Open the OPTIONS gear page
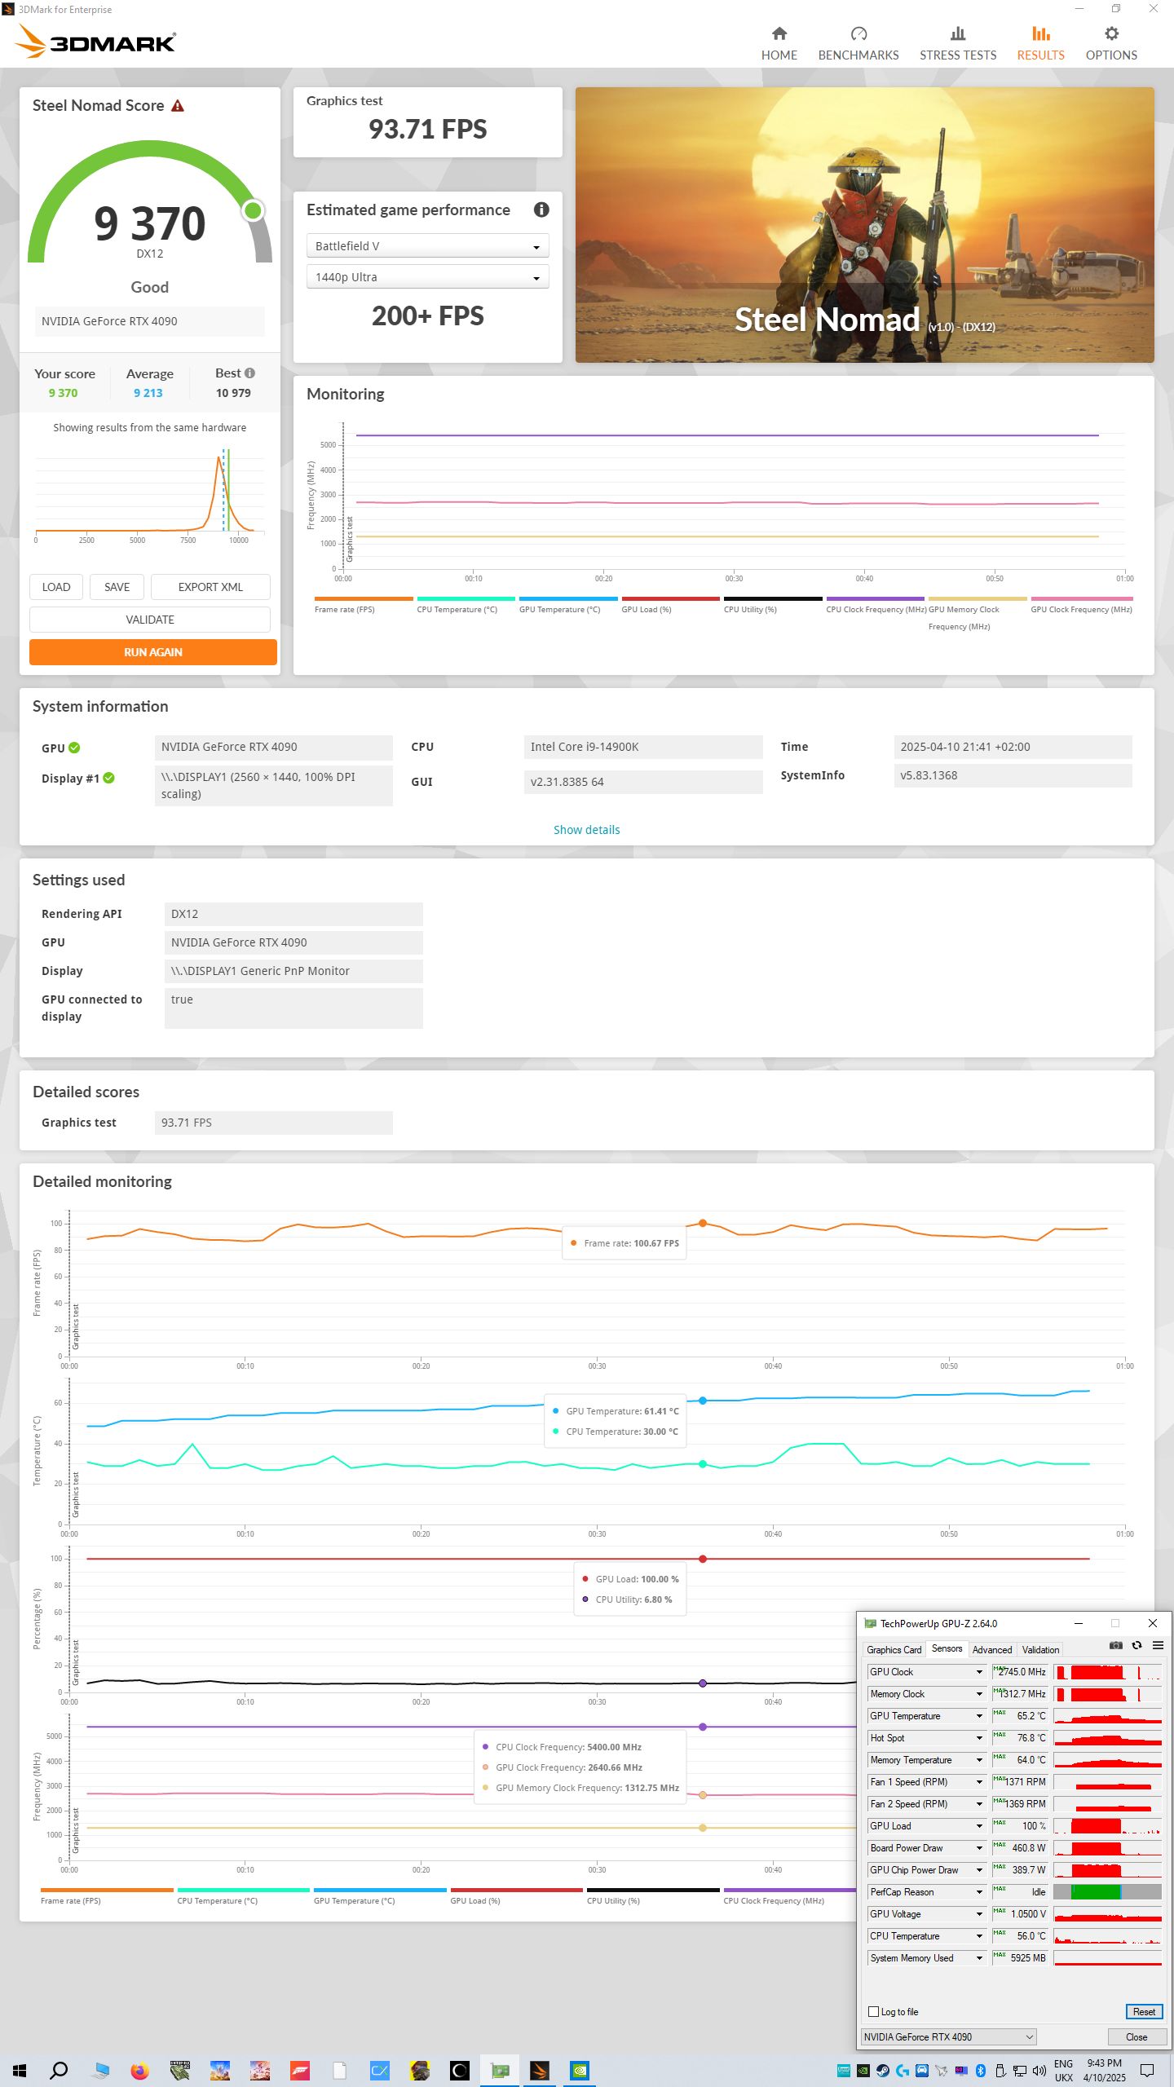This screenshot has height=2087, width=1174. [1111, 43]
